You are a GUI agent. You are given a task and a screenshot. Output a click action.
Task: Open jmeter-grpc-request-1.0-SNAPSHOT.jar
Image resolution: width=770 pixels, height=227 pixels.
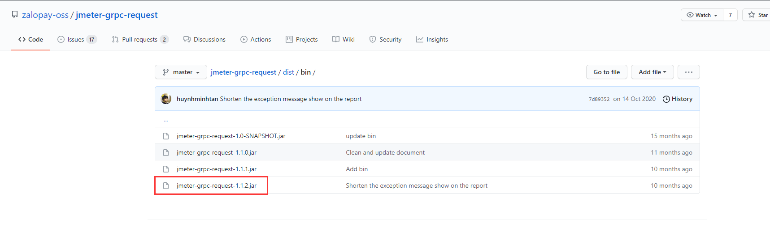tap(231, 136)
